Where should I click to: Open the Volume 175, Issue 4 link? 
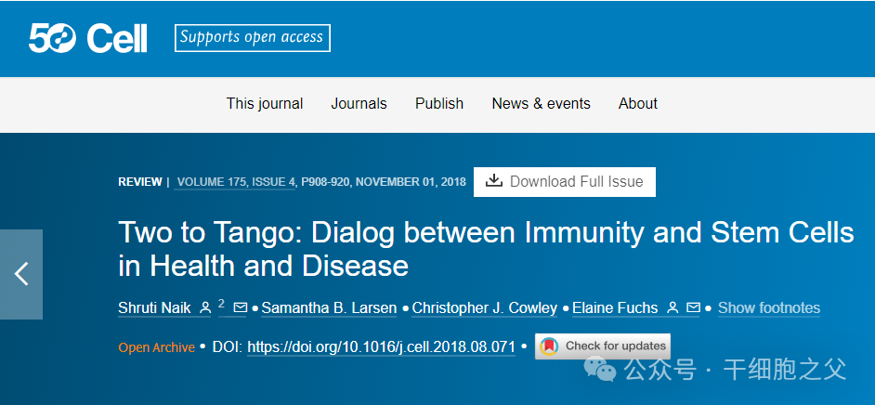[x=236, y=182]
